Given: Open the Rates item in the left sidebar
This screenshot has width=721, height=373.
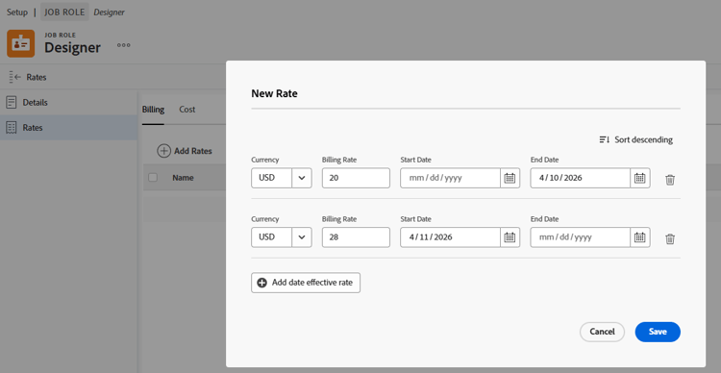Looking at the screenshot, I should [x=69, y=128].
